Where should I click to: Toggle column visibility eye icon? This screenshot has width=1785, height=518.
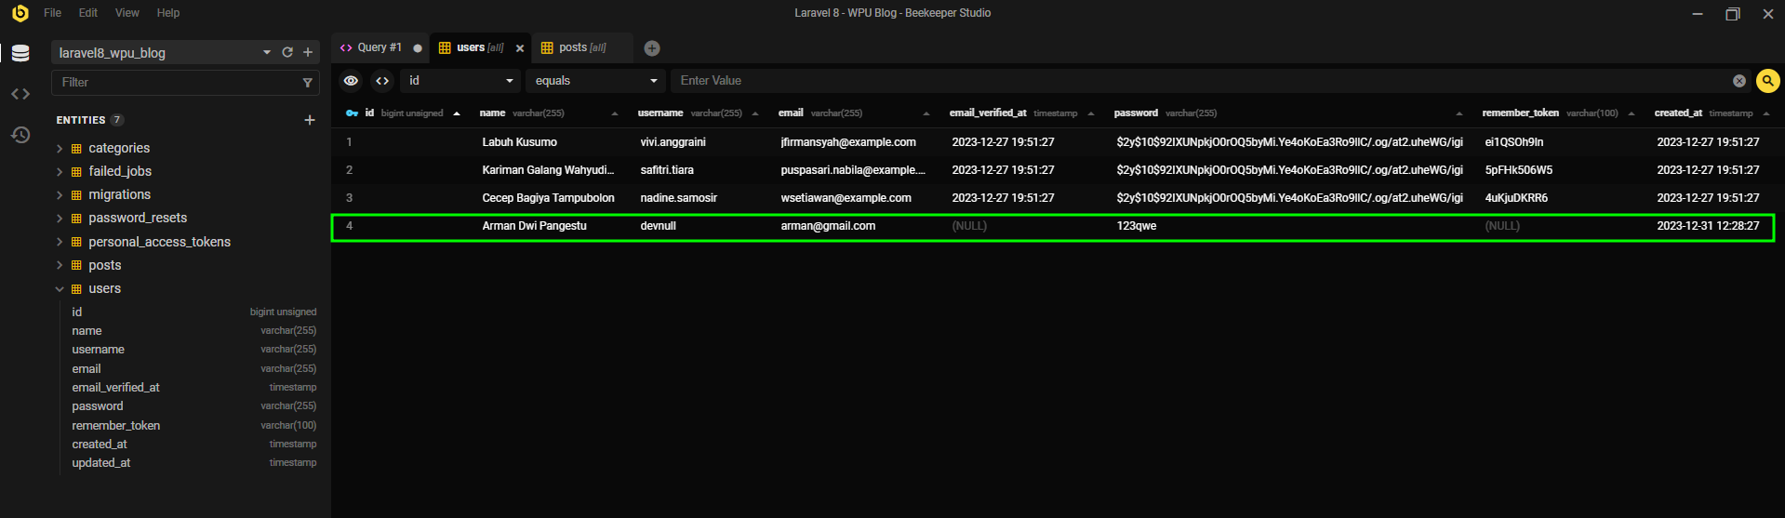pyautogui.click(x=351, y=81)
